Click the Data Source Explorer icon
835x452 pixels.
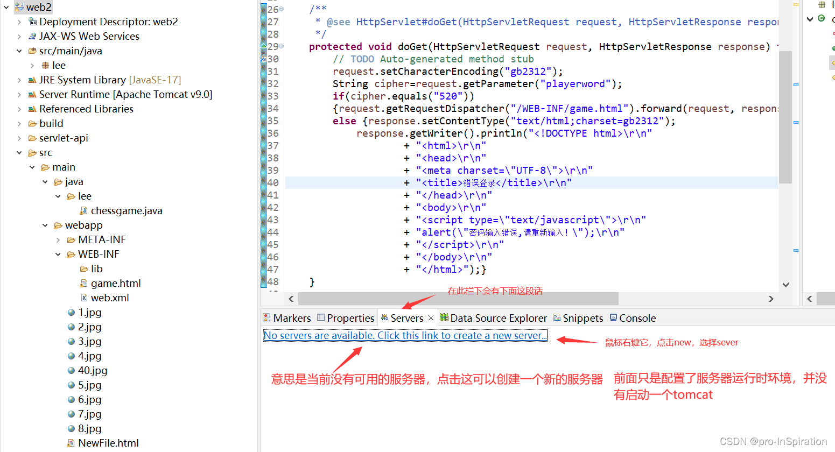[444, 317]
